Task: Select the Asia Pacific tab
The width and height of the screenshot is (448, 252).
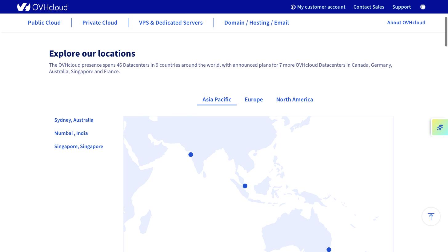Action: coord(217,99)
